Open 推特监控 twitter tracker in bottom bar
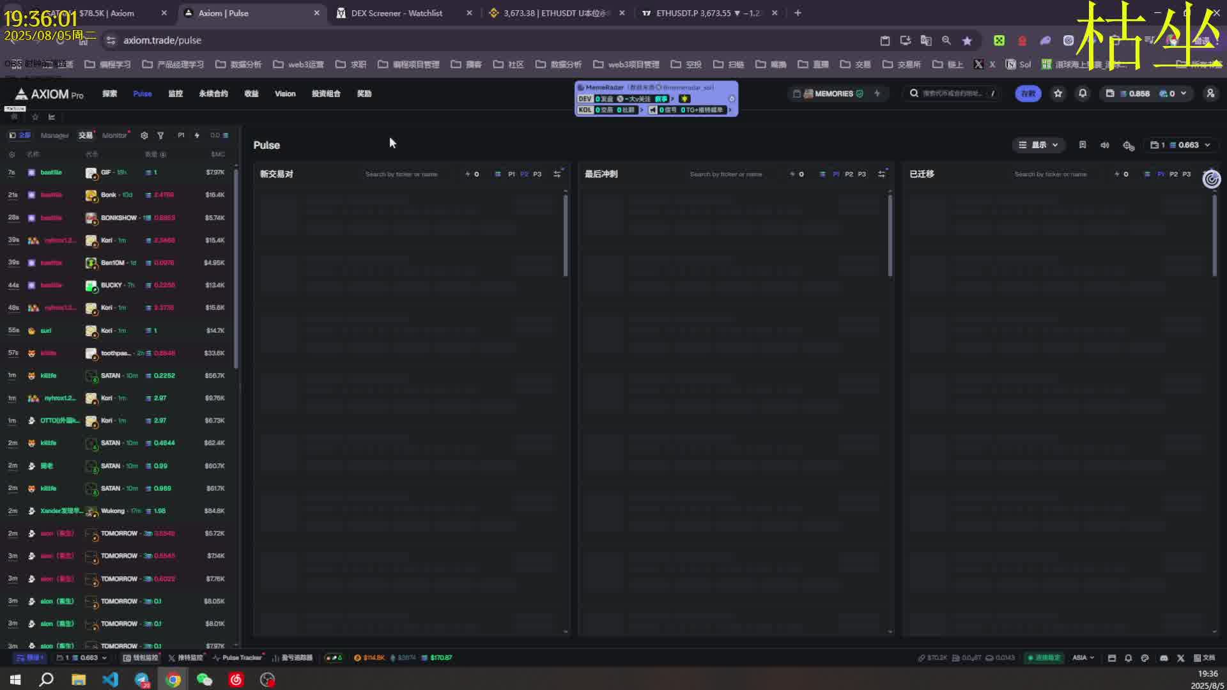Image resolution: width=1227 pixels, height=690 pixels. click(x=186, y=658)
